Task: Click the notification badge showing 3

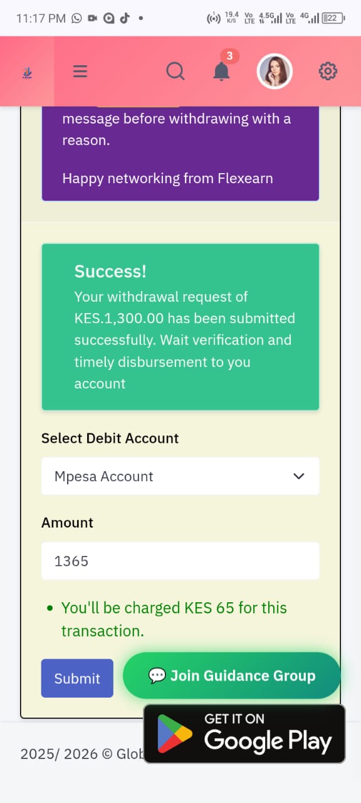Action: (229, 56)
